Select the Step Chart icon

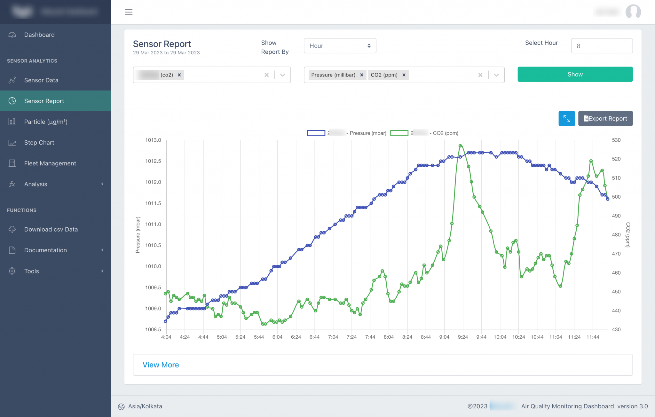coord(12,142)
